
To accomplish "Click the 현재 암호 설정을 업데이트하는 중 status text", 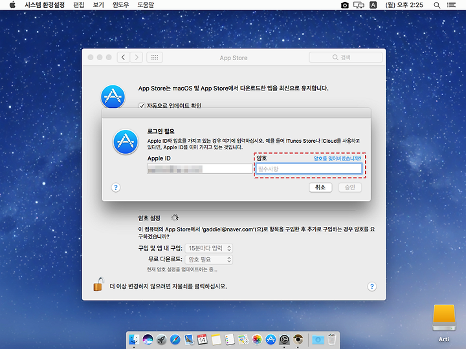I will coord(182,270).
